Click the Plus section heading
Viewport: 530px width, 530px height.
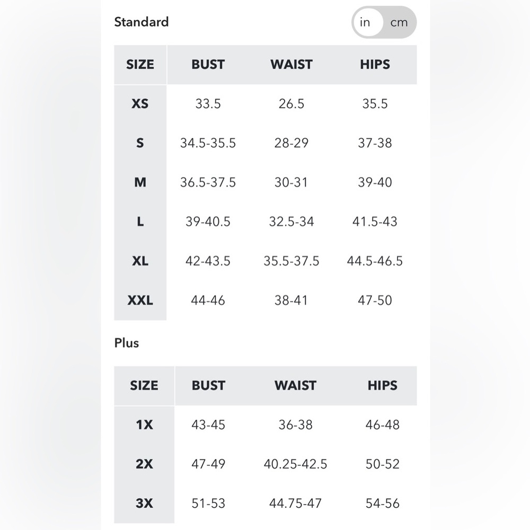point(127,343)
